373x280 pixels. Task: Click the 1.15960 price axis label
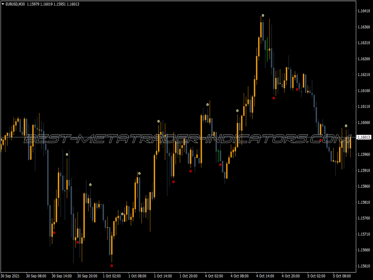click(x=364, y=154)
